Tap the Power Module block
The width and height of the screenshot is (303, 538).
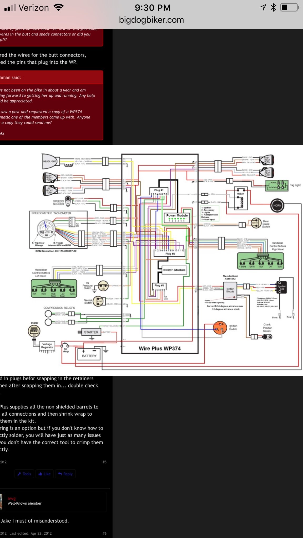177,218
